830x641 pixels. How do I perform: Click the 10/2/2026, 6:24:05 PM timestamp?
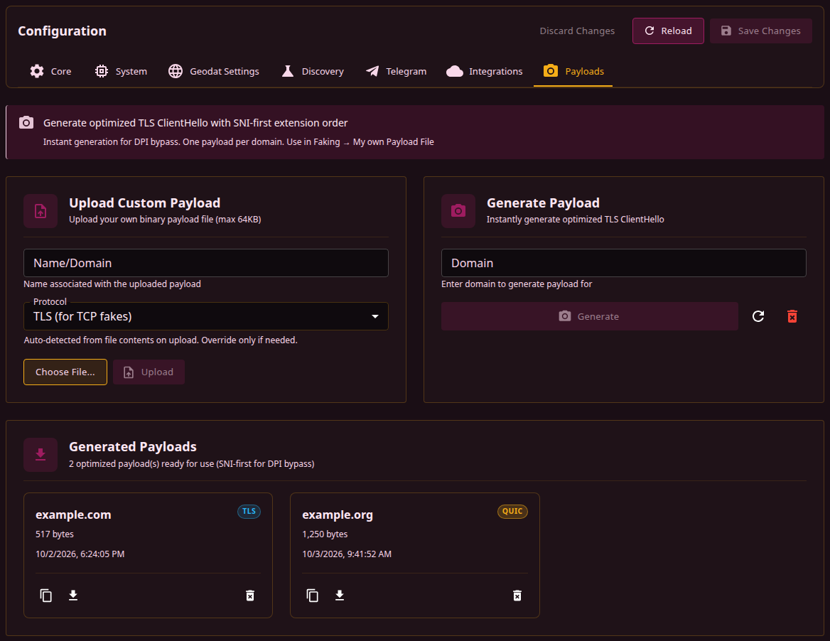click(80, 554)
